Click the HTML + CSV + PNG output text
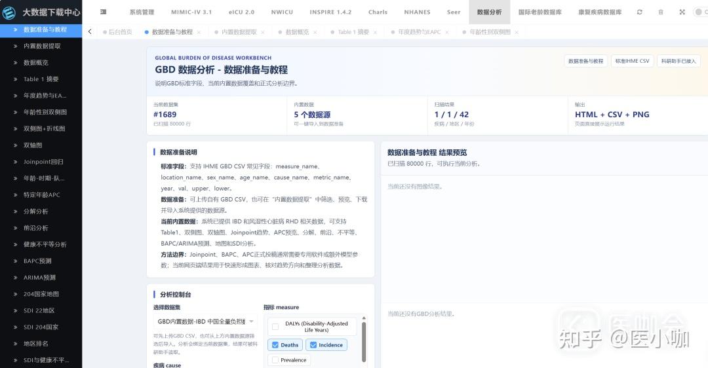708x368 pixels. coord(612,115)
